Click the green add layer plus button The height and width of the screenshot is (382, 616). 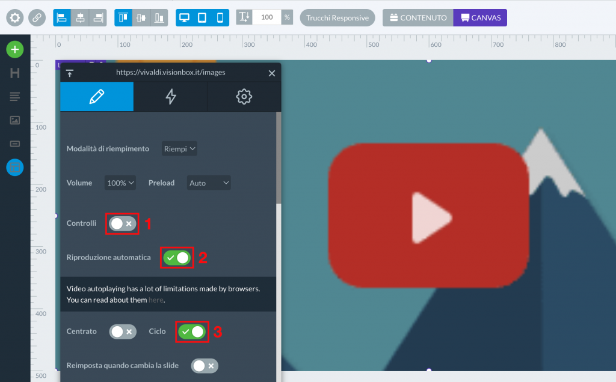point(15,49)
